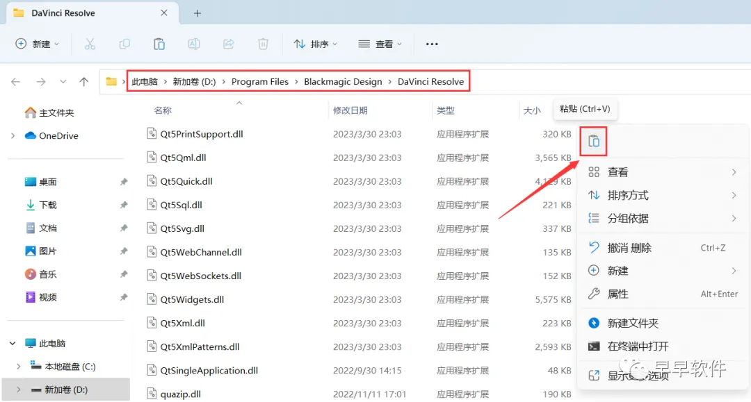Screen dimensions: 751x402
Task: Select OneDrive in the navigation pane
Action: 51,136
